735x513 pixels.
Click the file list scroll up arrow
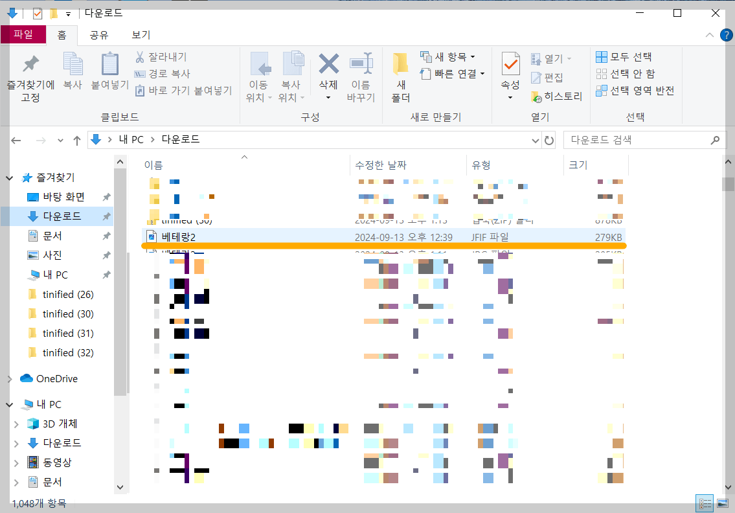click(x=728, y=162)
